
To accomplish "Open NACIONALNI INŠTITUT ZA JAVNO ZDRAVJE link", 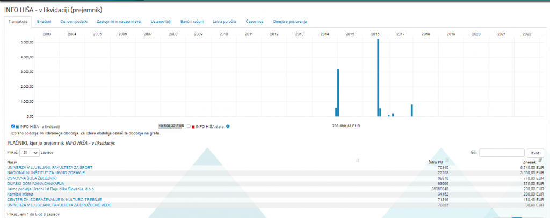I will (x=45, y=172).
